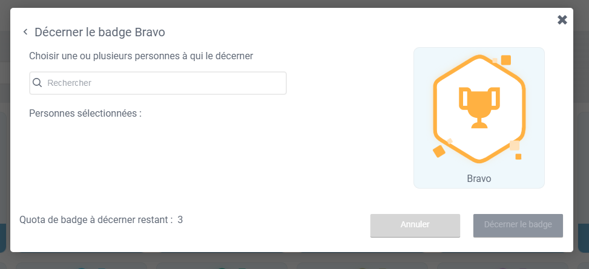Click the trophy cup icon
Image resolution: width=589 pixels, height=269 pixels.
coord(479,107)
